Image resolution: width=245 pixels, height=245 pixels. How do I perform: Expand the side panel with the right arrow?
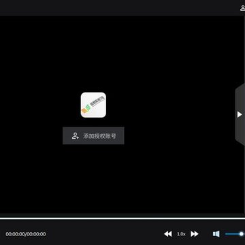tap(240, 114)
